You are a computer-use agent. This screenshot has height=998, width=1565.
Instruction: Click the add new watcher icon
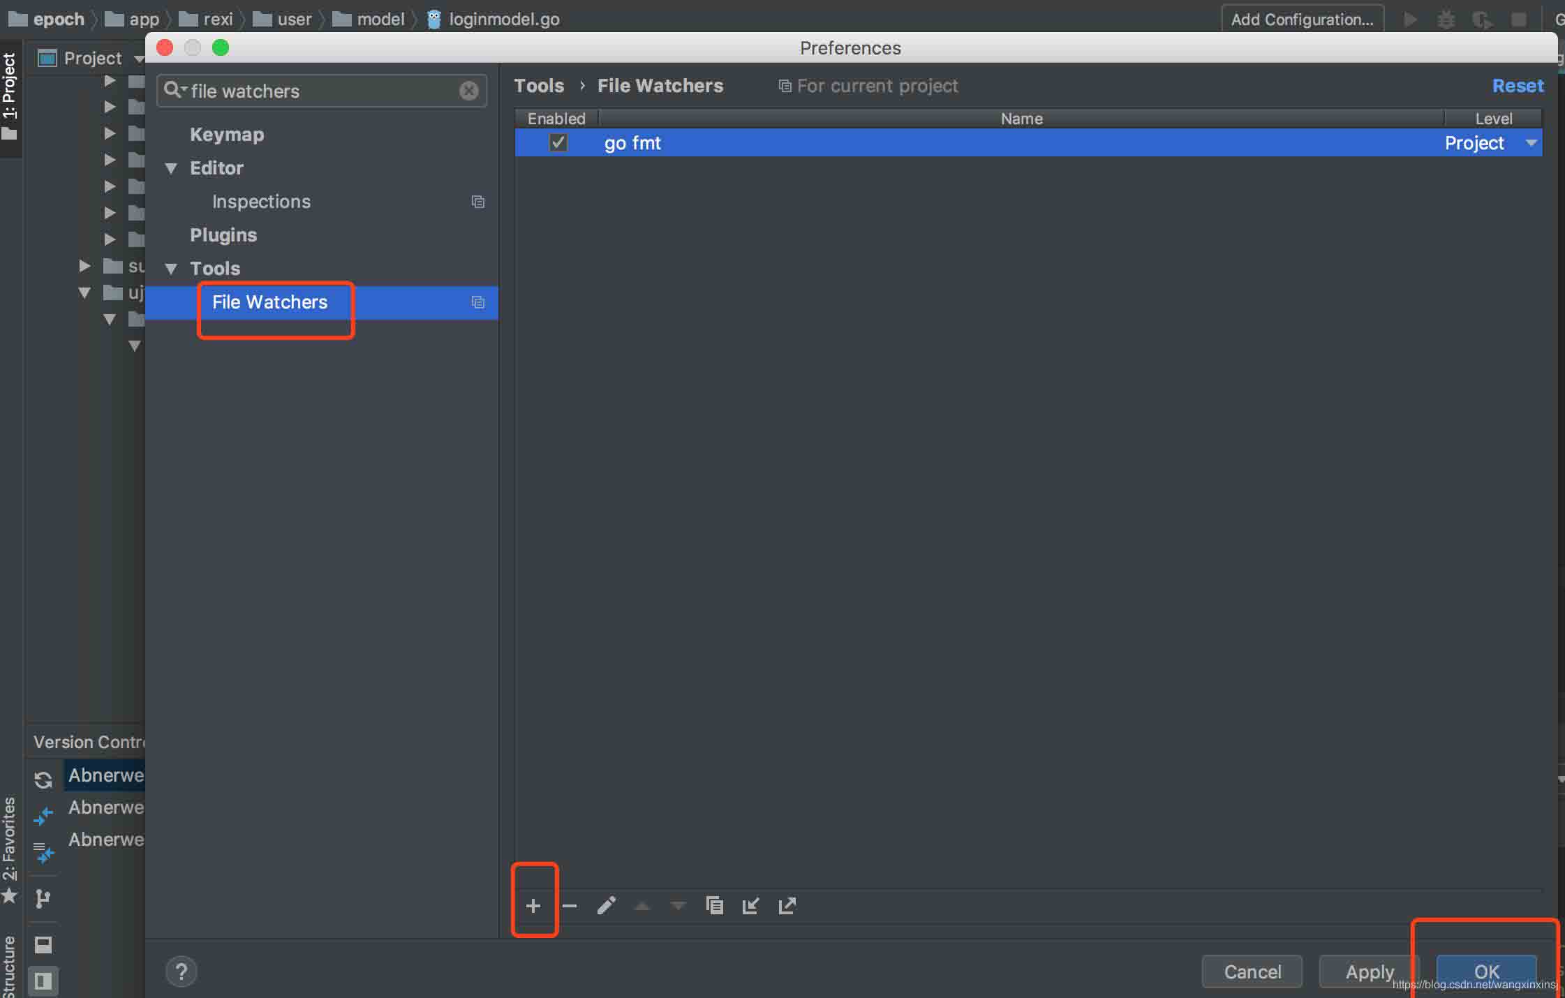point(533,906)
